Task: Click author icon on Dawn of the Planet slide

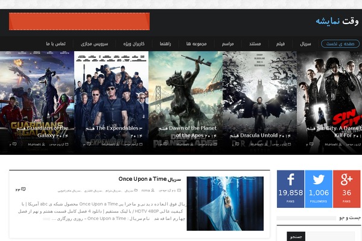Action: [192, 145]
